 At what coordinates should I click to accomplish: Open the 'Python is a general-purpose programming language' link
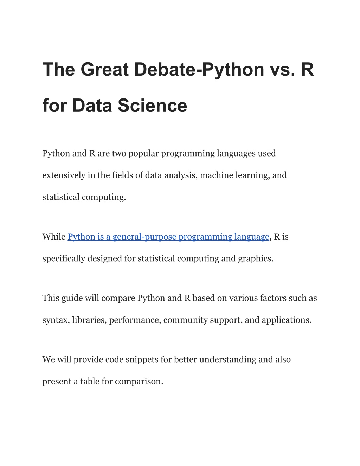pos(168,237)
